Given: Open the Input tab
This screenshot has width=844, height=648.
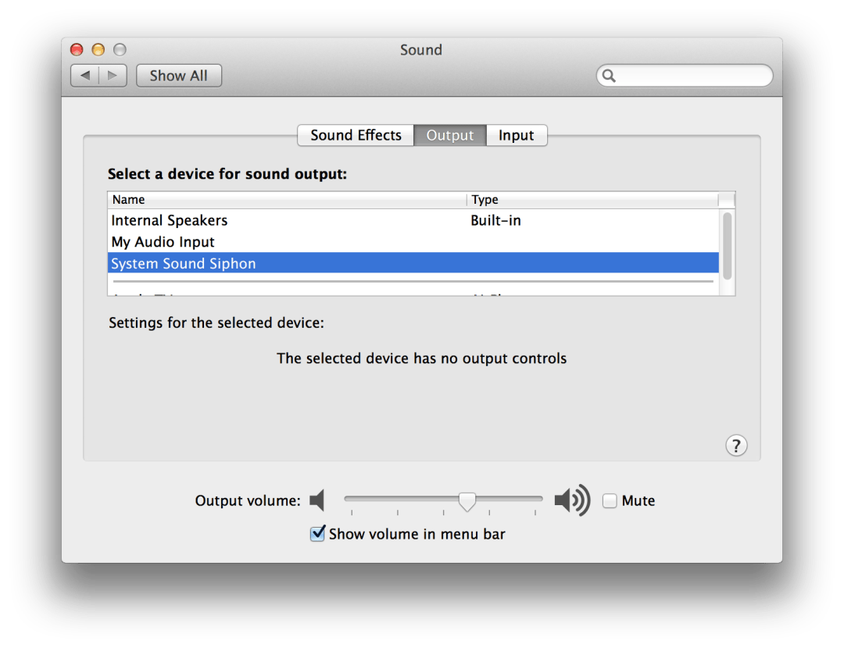Looking at the screenshot, I should tap(517, 135).
